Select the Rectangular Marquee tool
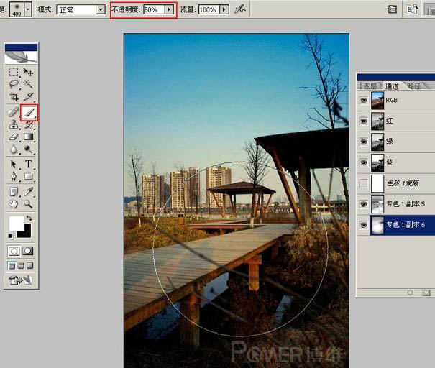This screenshot has width=435, height=368. [x=14, y=72]
